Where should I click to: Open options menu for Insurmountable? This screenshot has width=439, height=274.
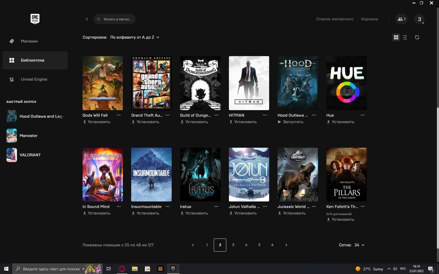(x=167, y=206)
